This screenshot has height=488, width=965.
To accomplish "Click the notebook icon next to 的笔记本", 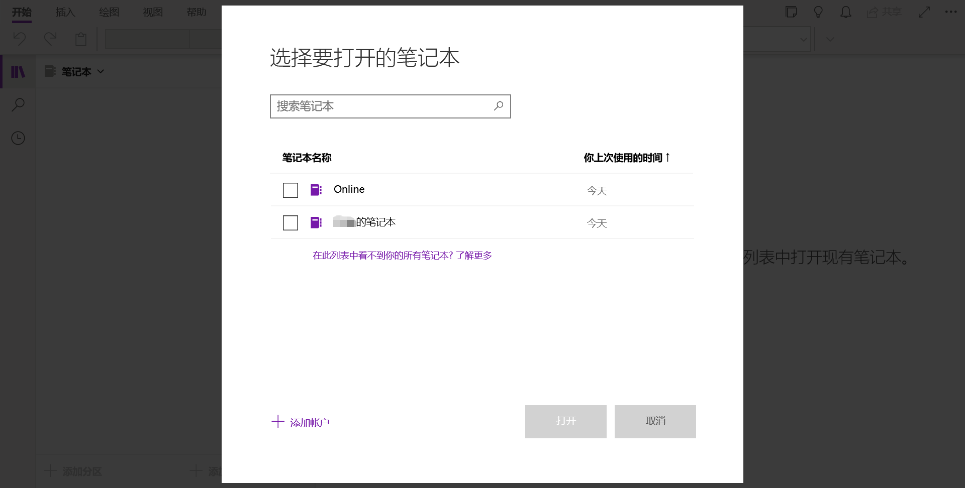I will pyautogui.click(x=316, y=222).
